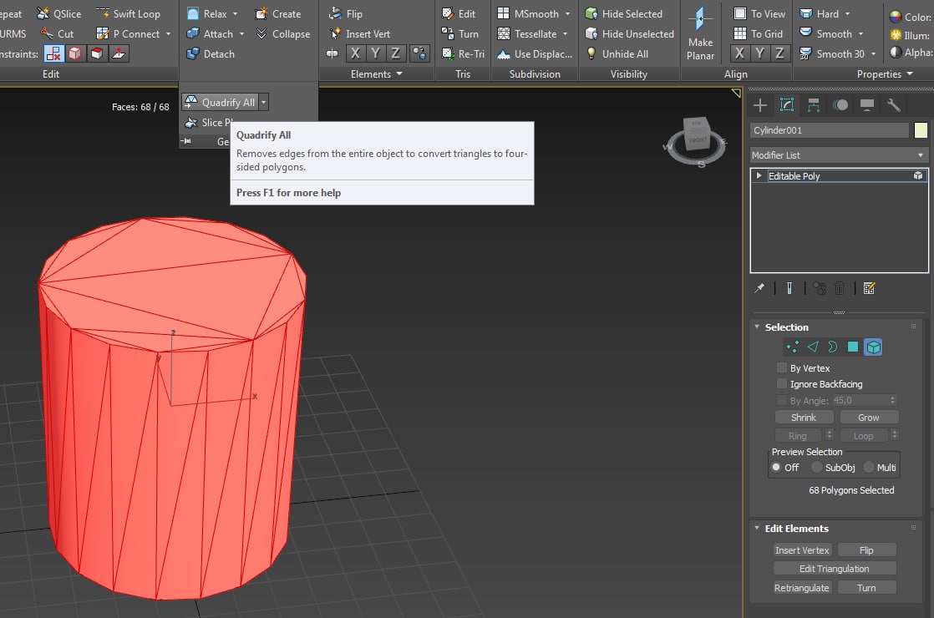
Task: Click Insert Vert in Elements panel
Action: 360,34
